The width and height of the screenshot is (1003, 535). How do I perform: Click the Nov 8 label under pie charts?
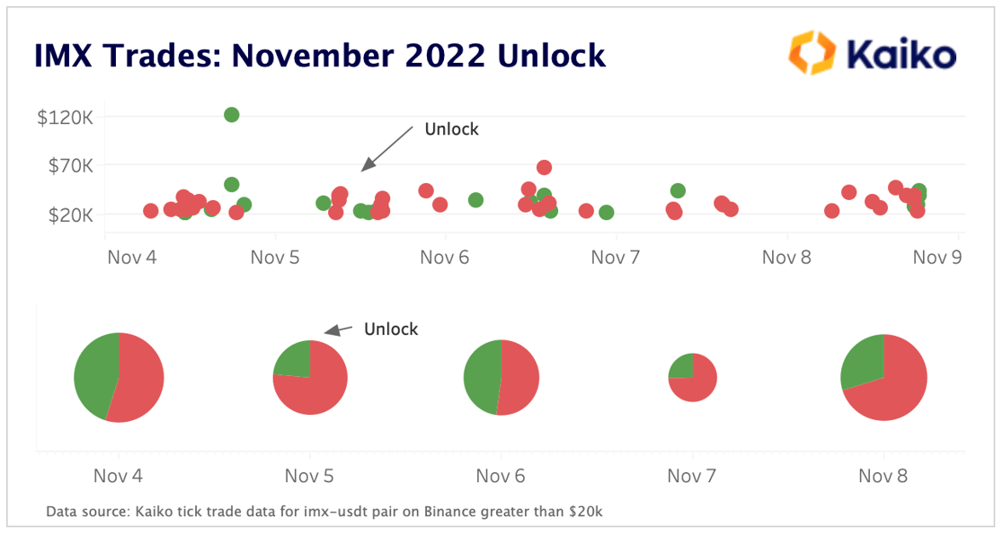(x=884, y=476)
